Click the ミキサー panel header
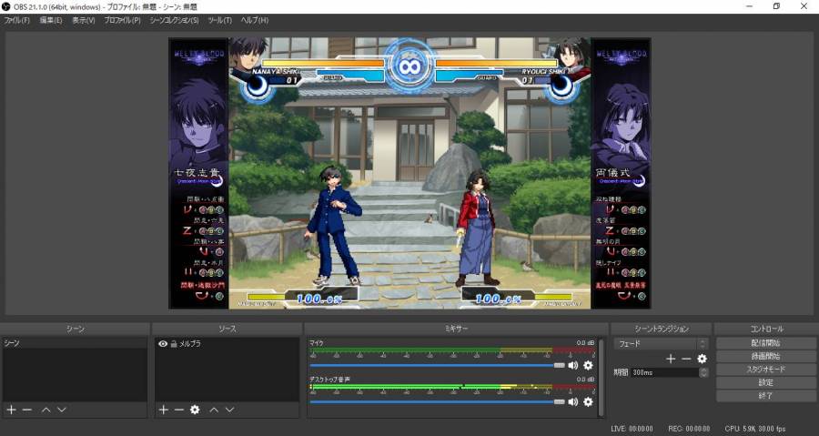Screen dimensions: 819x436 tap(456, 329)
